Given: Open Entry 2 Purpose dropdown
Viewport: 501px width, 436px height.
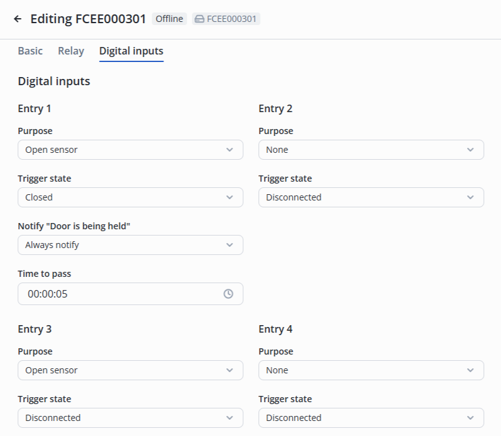Looking at the screenshot, I should click(371, 150).
